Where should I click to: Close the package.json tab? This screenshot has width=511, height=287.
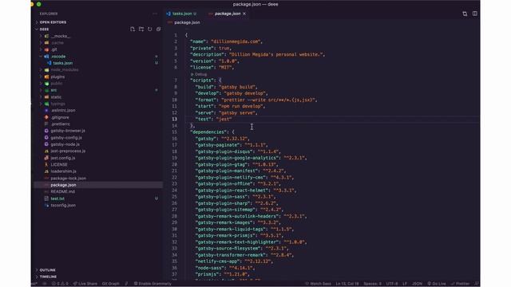click(244, 14)
